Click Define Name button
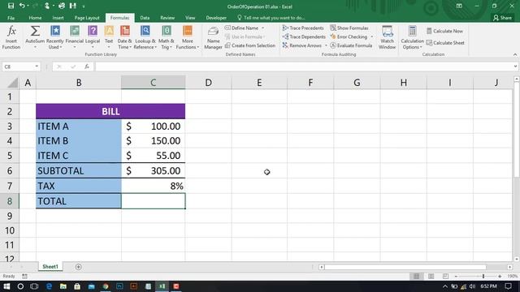 coord(241,28)
